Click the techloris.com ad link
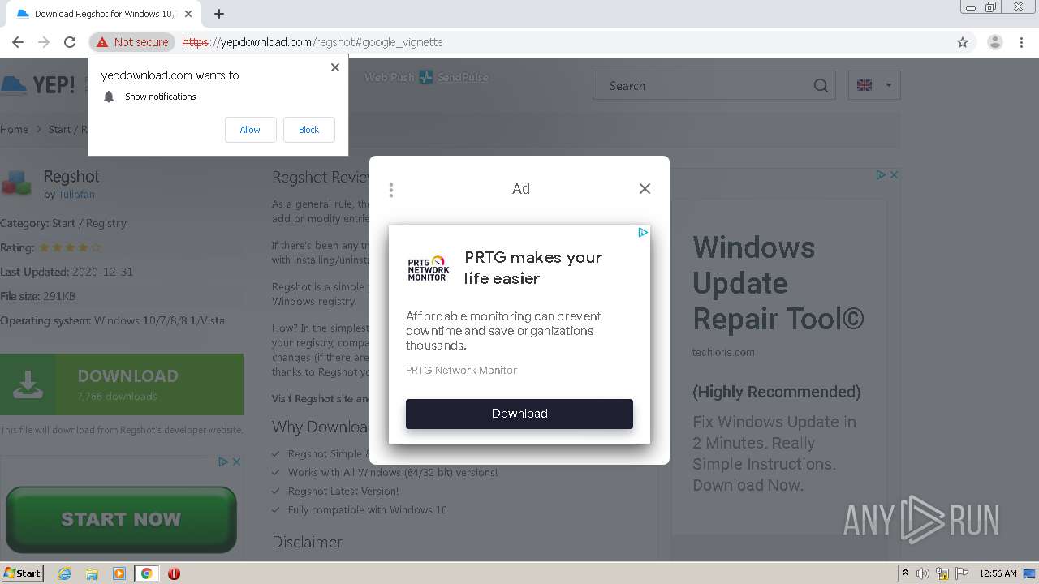 click(x=723, y=352)
